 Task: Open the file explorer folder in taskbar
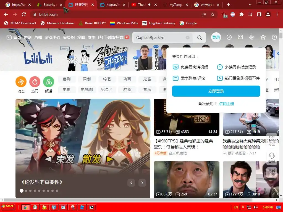pyautogui.click(x=44, y=207)
